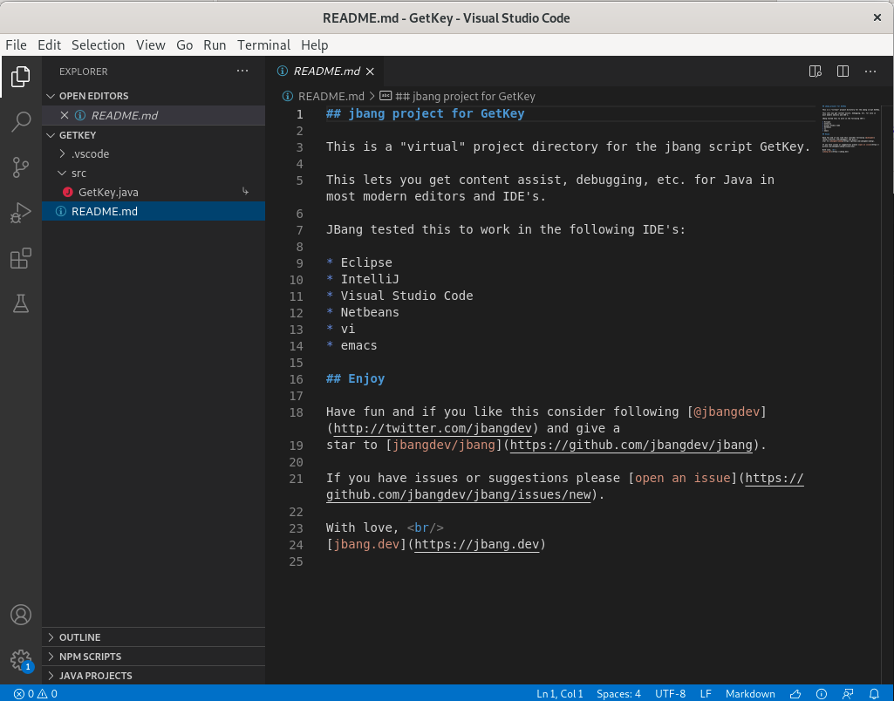894x701 pixels.
Task: Select README.md in the GETKEY tree
Action: point(154,211)
